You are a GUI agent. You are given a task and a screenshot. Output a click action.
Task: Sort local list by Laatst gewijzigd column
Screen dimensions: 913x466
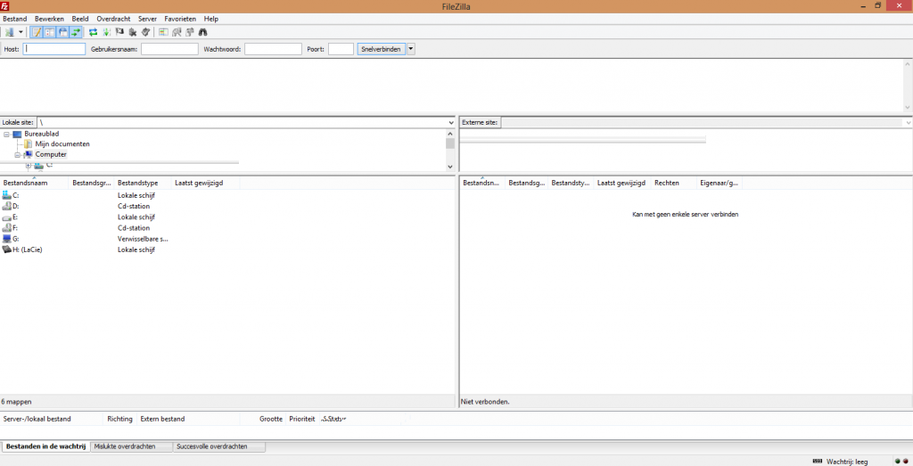pyautogui.click(x=206, y=183)
